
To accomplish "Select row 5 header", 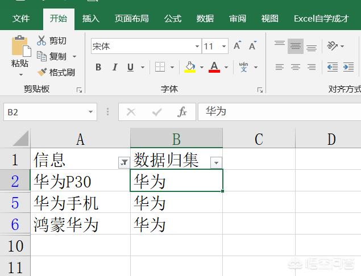I will (x=15, y=202).
